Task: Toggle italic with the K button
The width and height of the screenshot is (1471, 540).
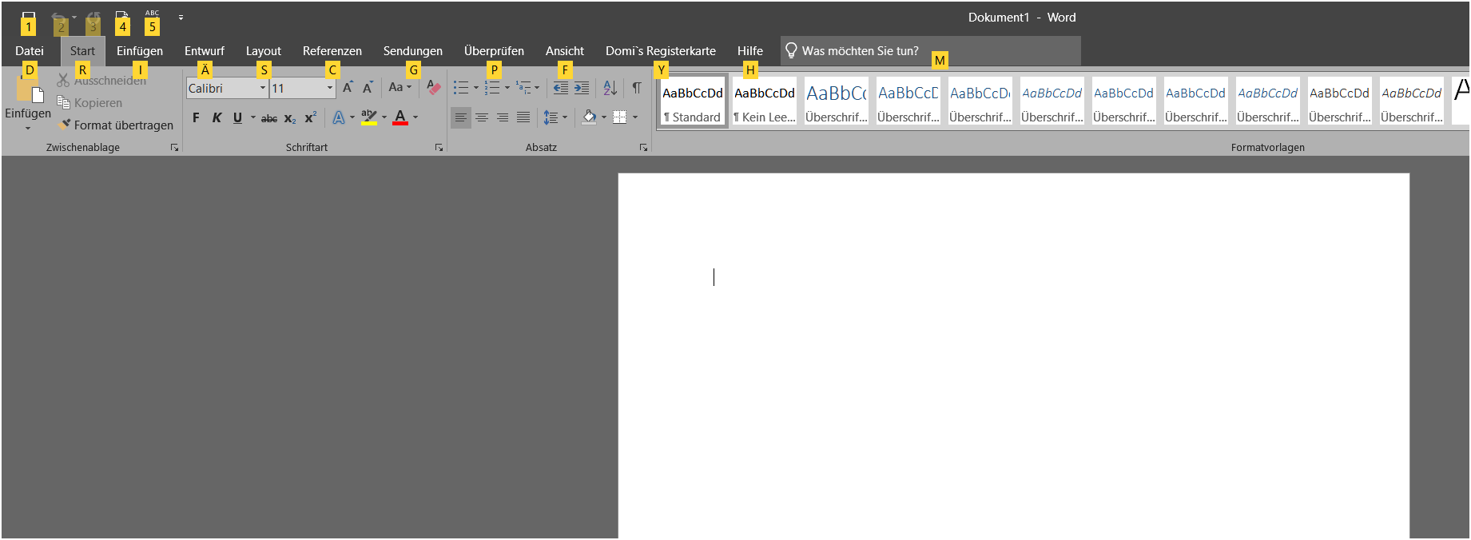Action: tap(217, 117)
